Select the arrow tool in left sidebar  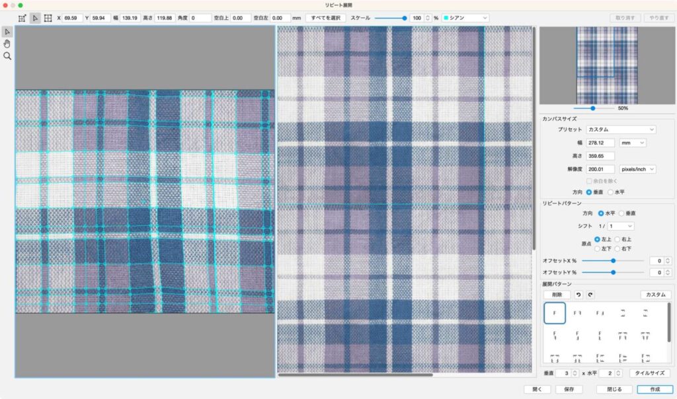pos(7,32)
